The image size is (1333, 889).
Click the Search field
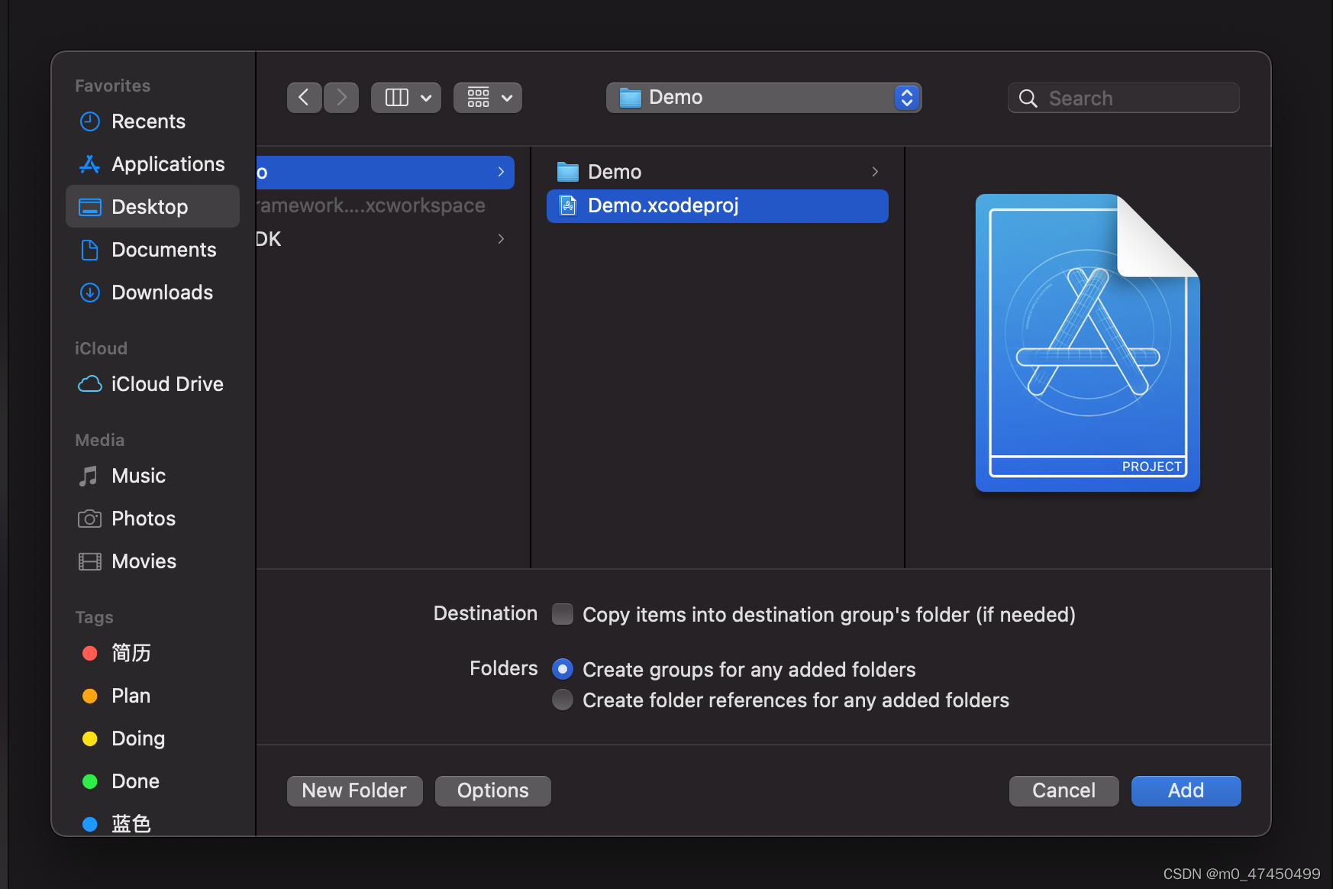1124,98
